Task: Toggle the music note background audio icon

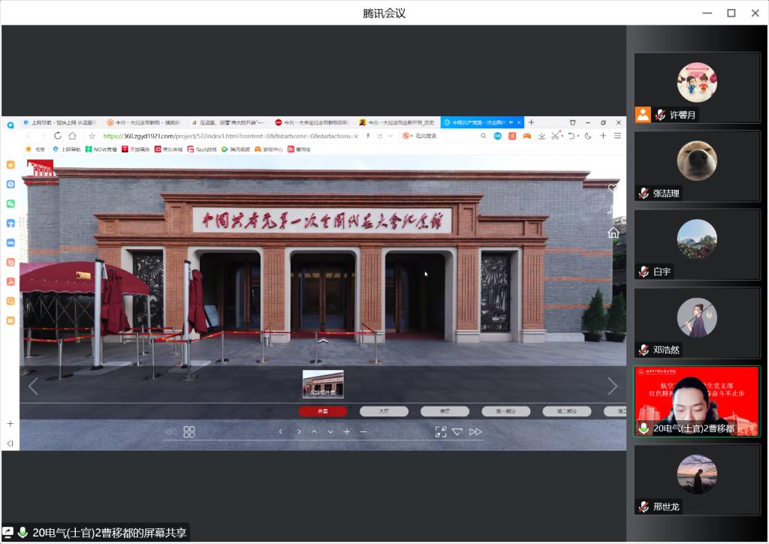Action: point(613,210)
